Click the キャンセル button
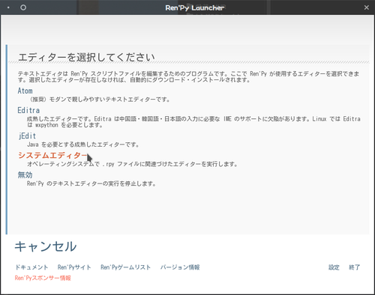The image size is (375, 295). tap(46, 246)
